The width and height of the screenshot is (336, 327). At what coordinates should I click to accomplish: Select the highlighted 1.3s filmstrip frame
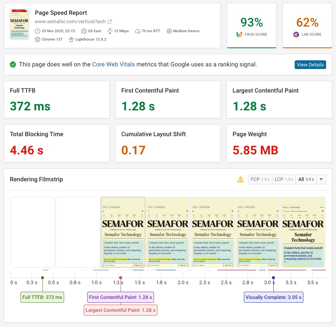coord(123,232)
